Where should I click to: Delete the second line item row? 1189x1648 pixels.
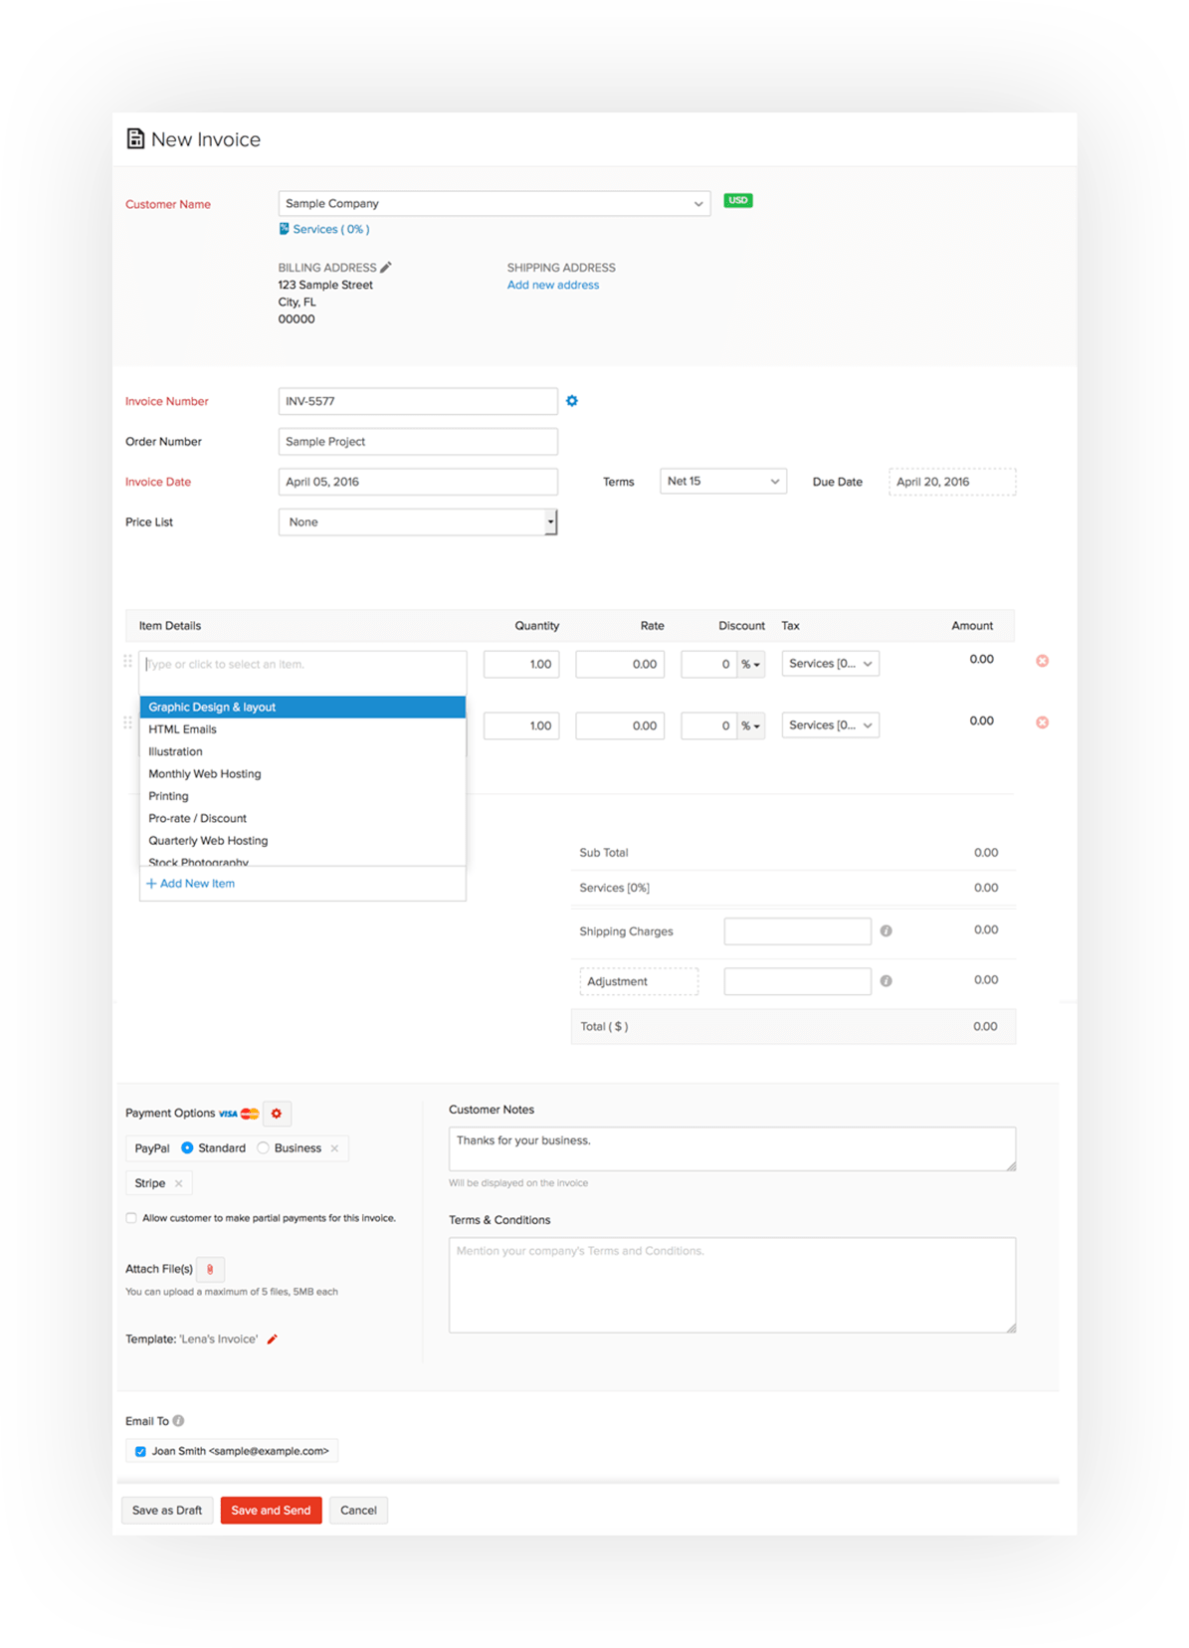coord(1042,722)
